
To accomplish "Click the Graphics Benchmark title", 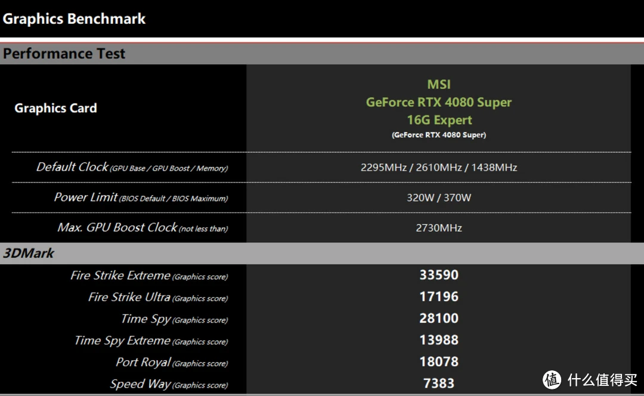I will (x=74, y=19).
